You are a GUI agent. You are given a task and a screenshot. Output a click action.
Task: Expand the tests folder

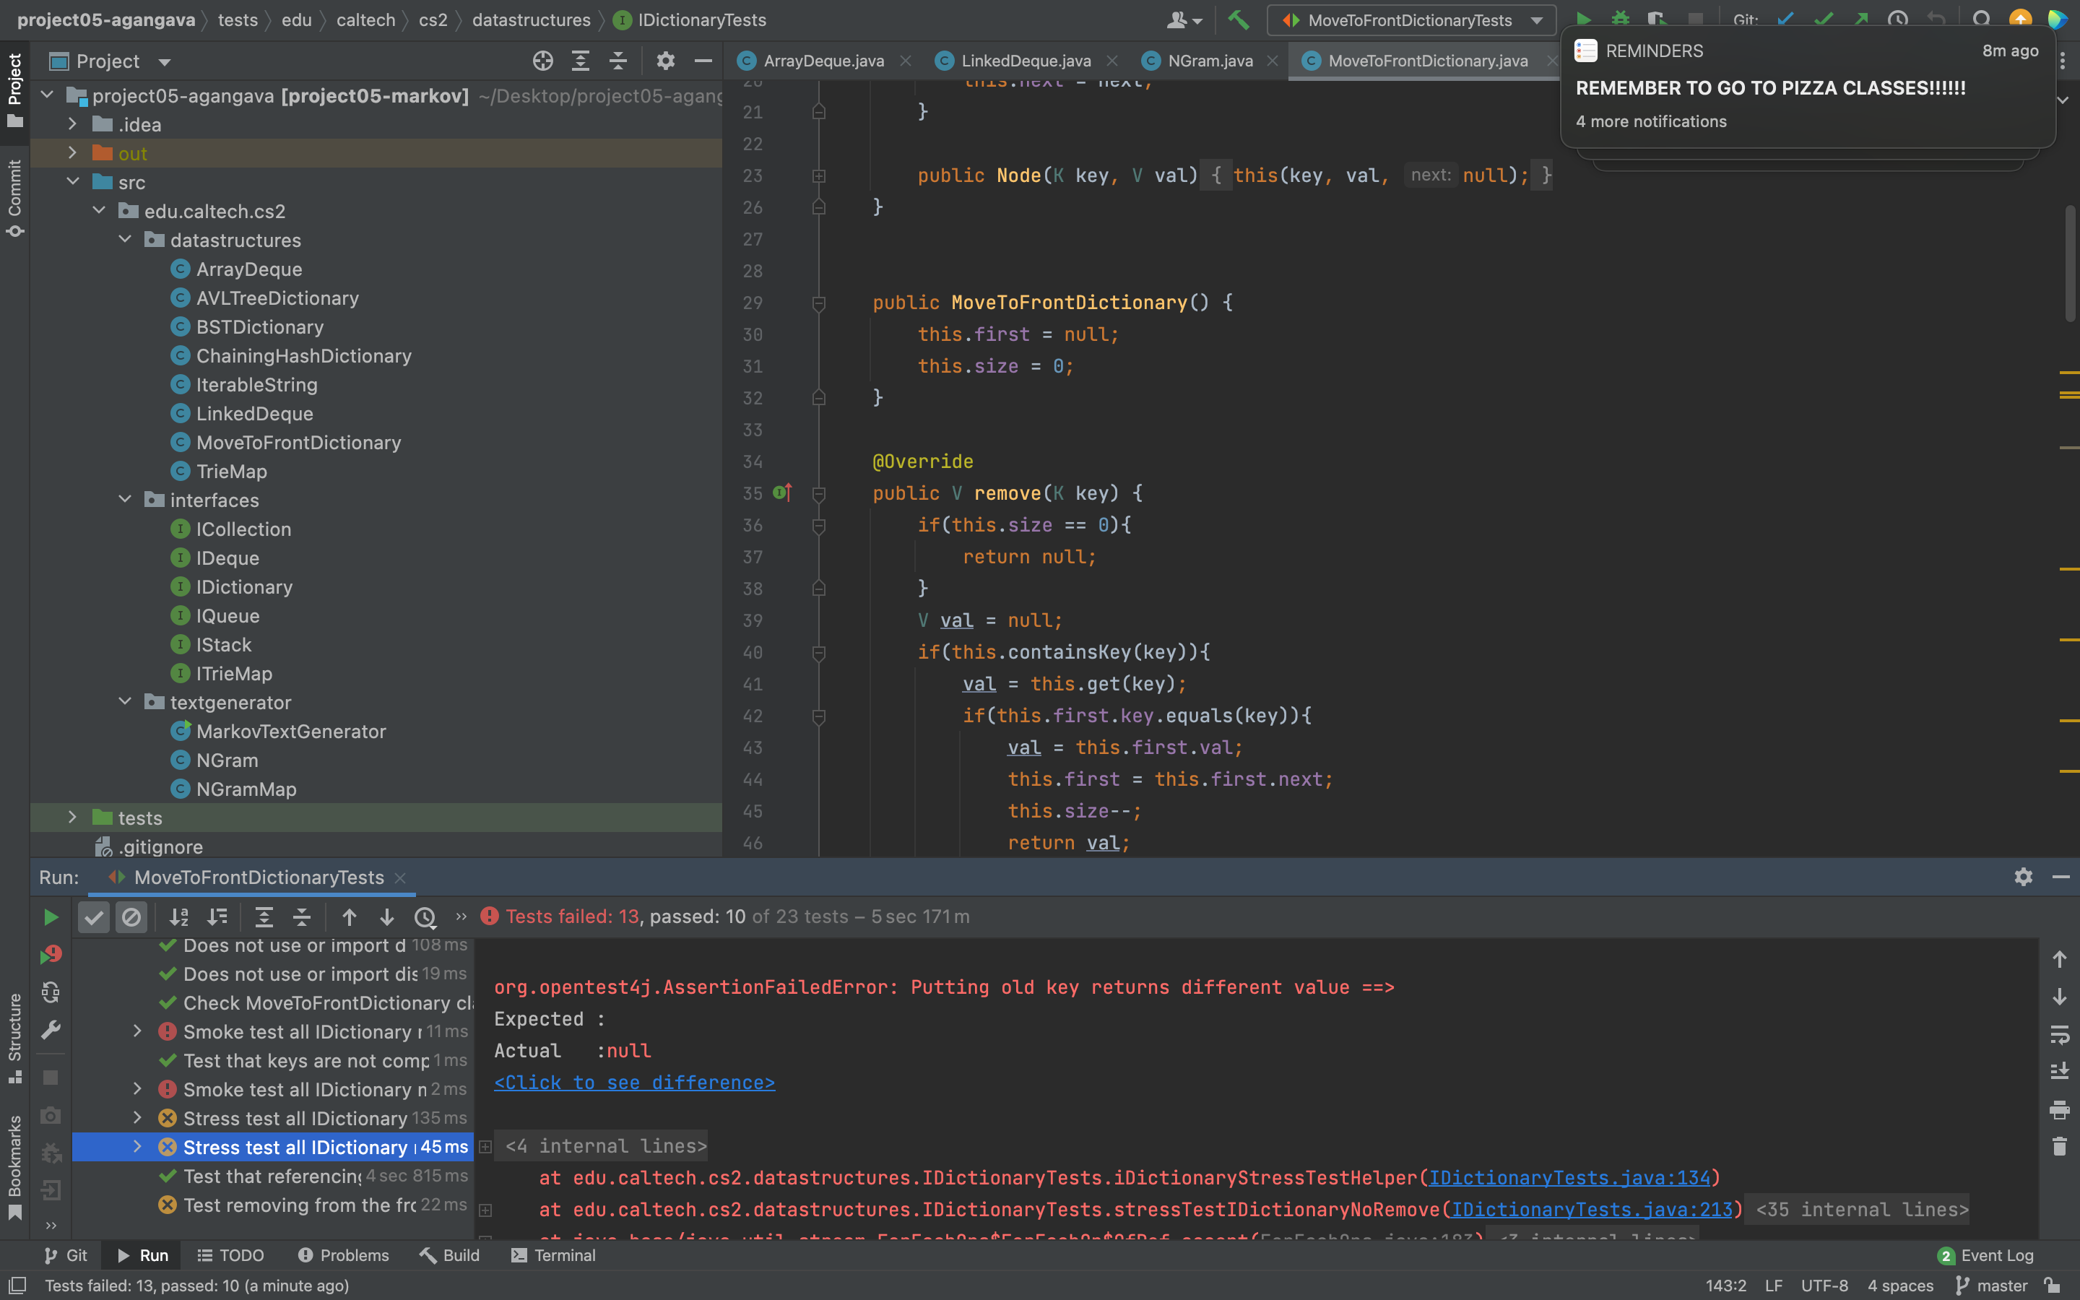coord(73,818)
